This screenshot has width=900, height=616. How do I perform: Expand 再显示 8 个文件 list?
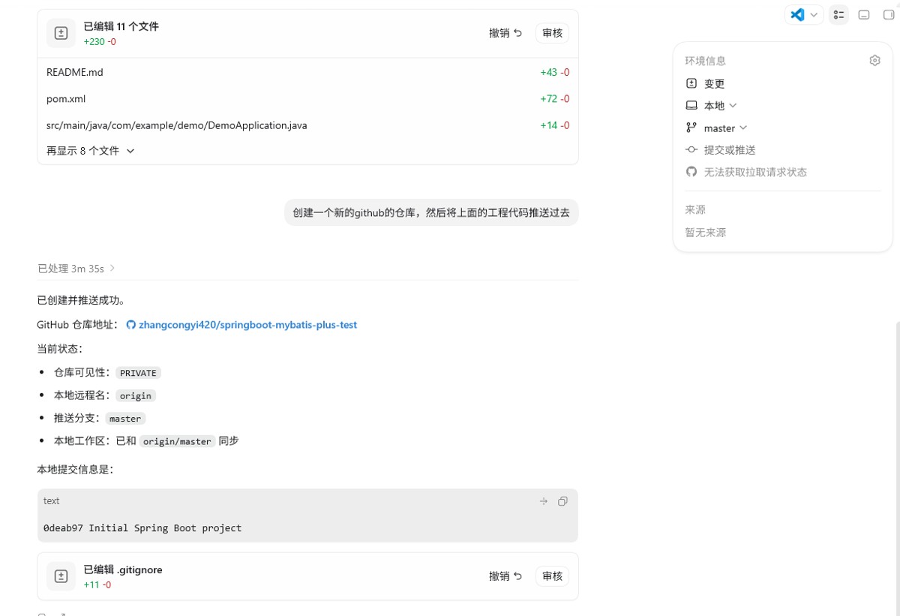point(90,151)
